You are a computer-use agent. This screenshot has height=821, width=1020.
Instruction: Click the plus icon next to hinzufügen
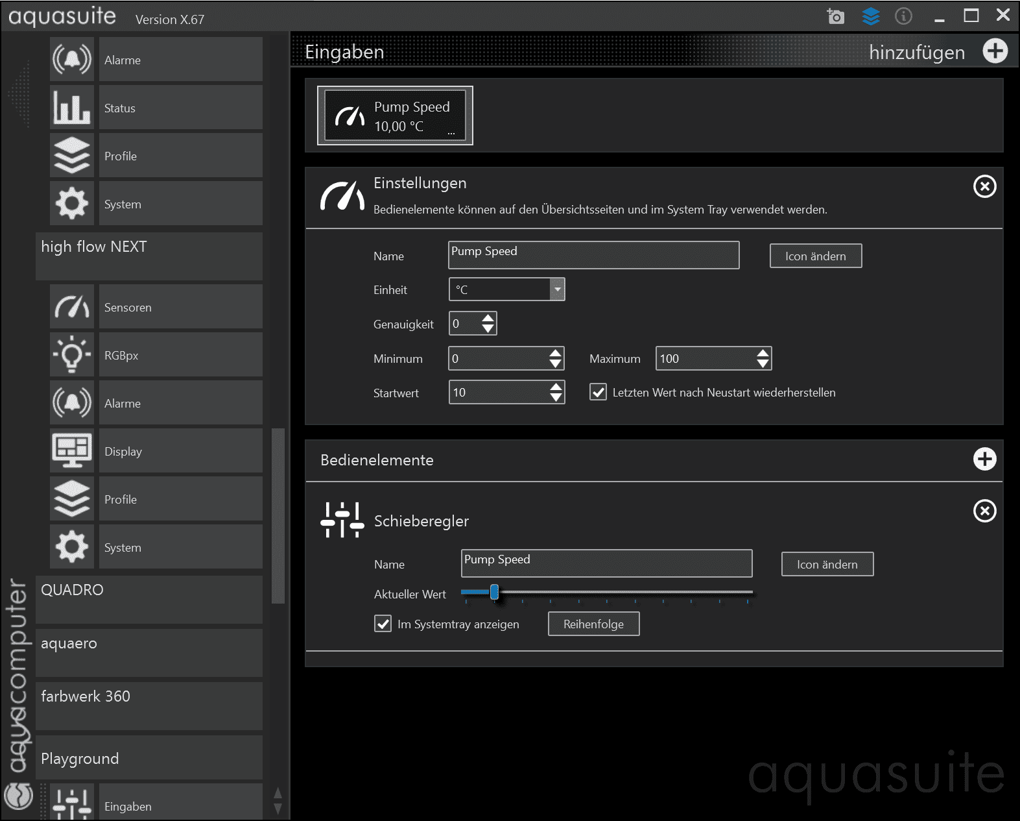(995, 51)
